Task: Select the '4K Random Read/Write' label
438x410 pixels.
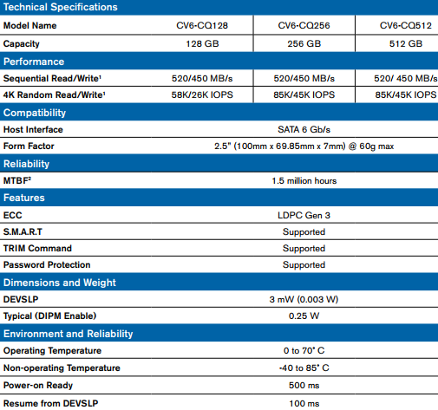Action: [x=55, y=94]
